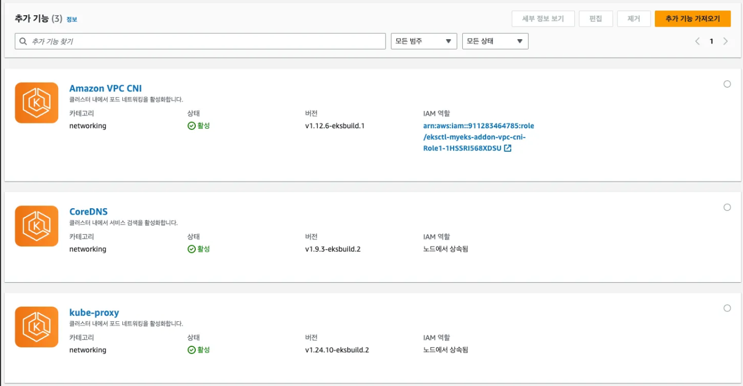Click the 제거 button
The image size is (743, 386).
(634, 18)
